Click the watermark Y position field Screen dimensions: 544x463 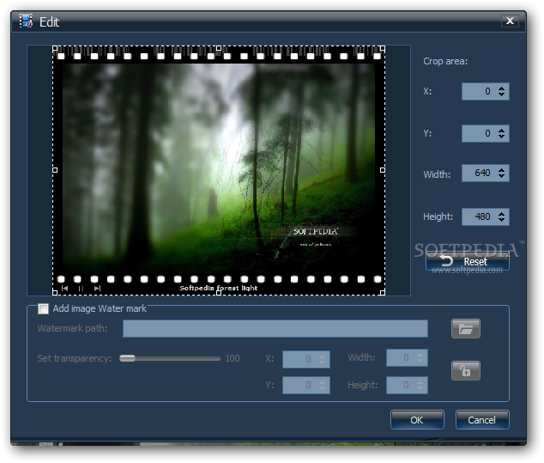tap(306, 385)
